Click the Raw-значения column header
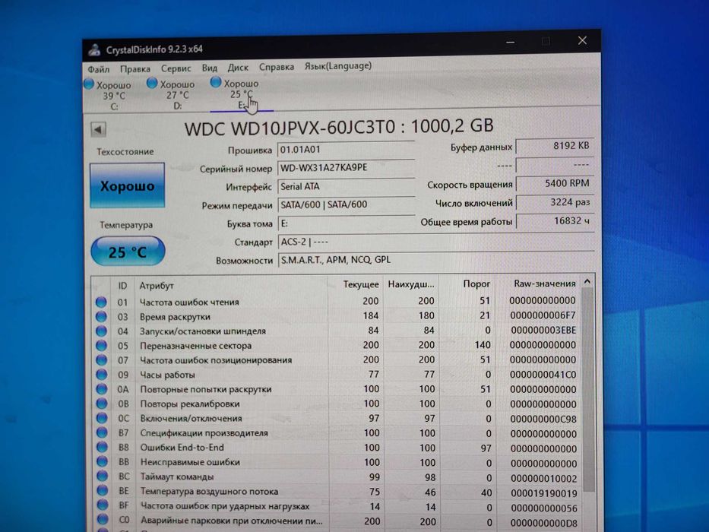 pyautogui.click(x=538, y=283)
